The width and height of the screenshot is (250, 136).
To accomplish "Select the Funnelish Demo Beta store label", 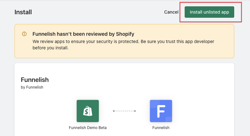I will point(88,128).
